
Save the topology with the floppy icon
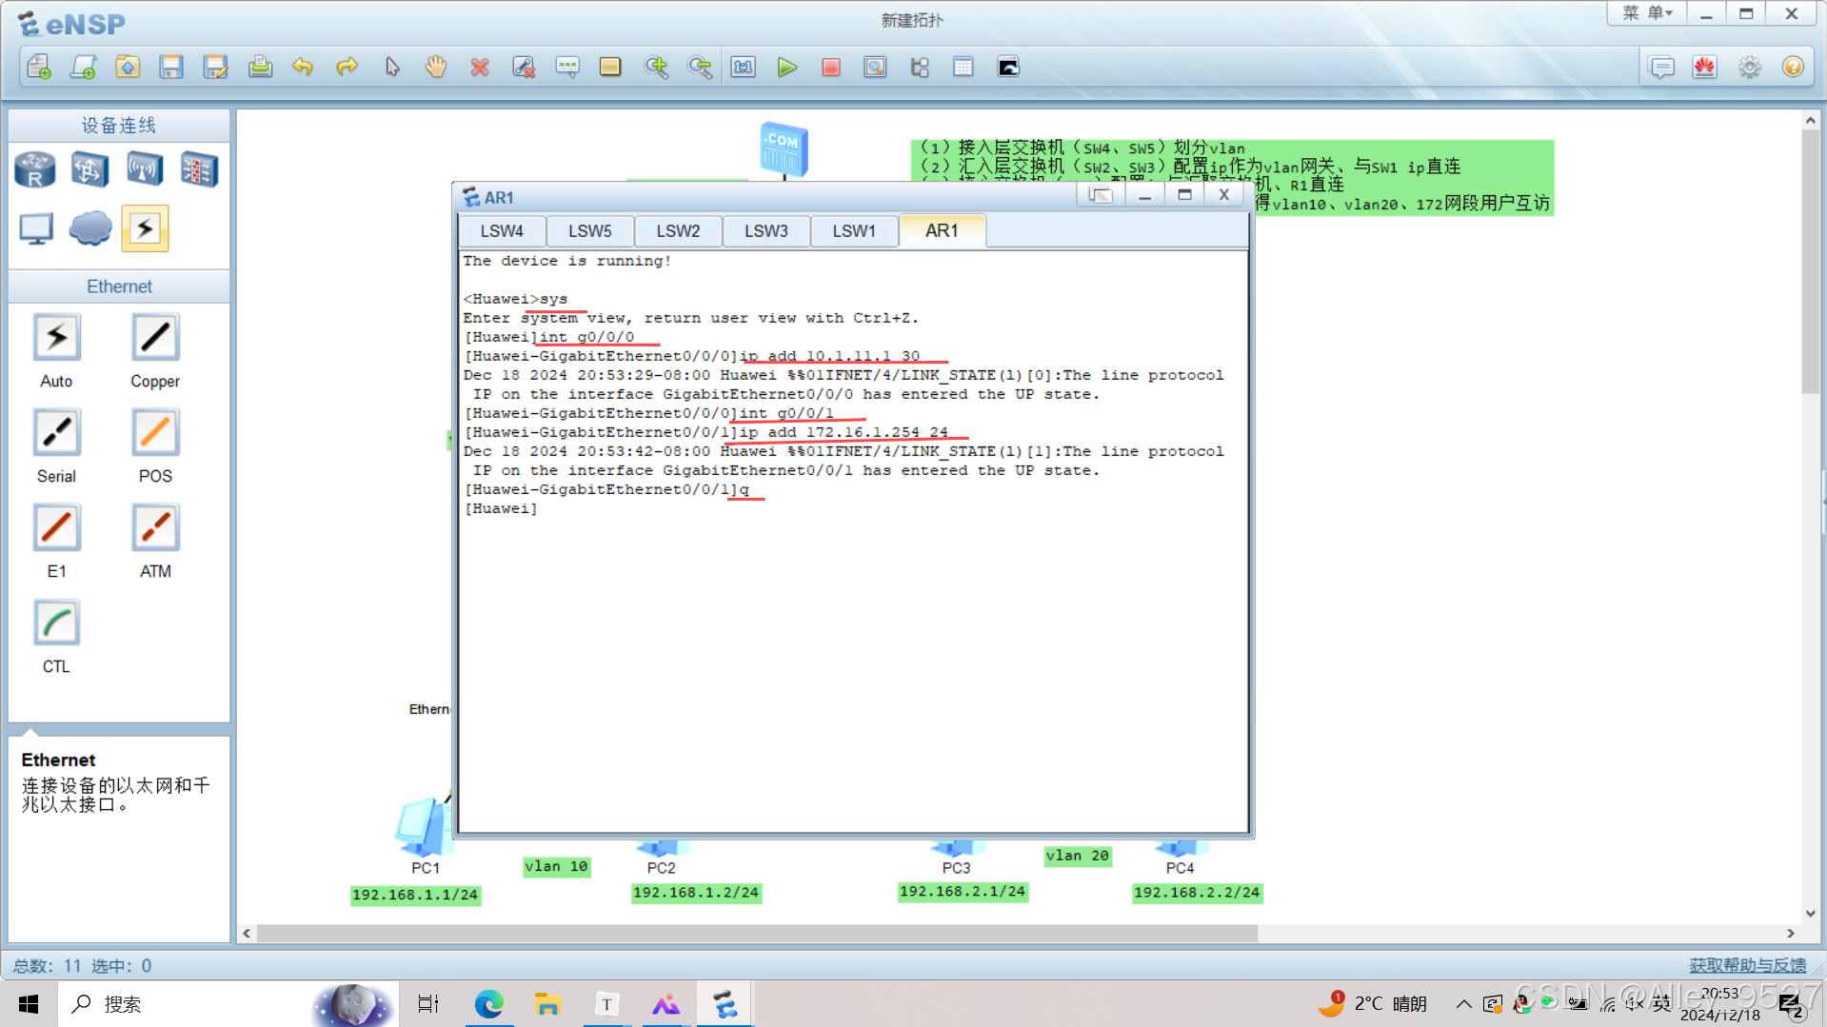pyautogui.click(x=171, y=67)
